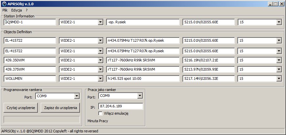Image resolution: width=286 pixels, height=135 pixels.
Task: Click the progress bar under Czytaj urządzenie
Action: (41, 119)
